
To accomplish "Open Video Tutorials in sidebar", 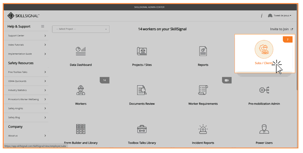I will [26, 45].
